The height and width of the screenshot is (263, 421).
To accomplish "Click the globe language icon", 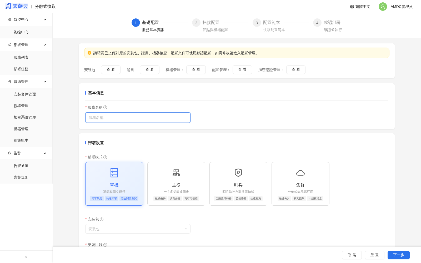I will (352, 7).
